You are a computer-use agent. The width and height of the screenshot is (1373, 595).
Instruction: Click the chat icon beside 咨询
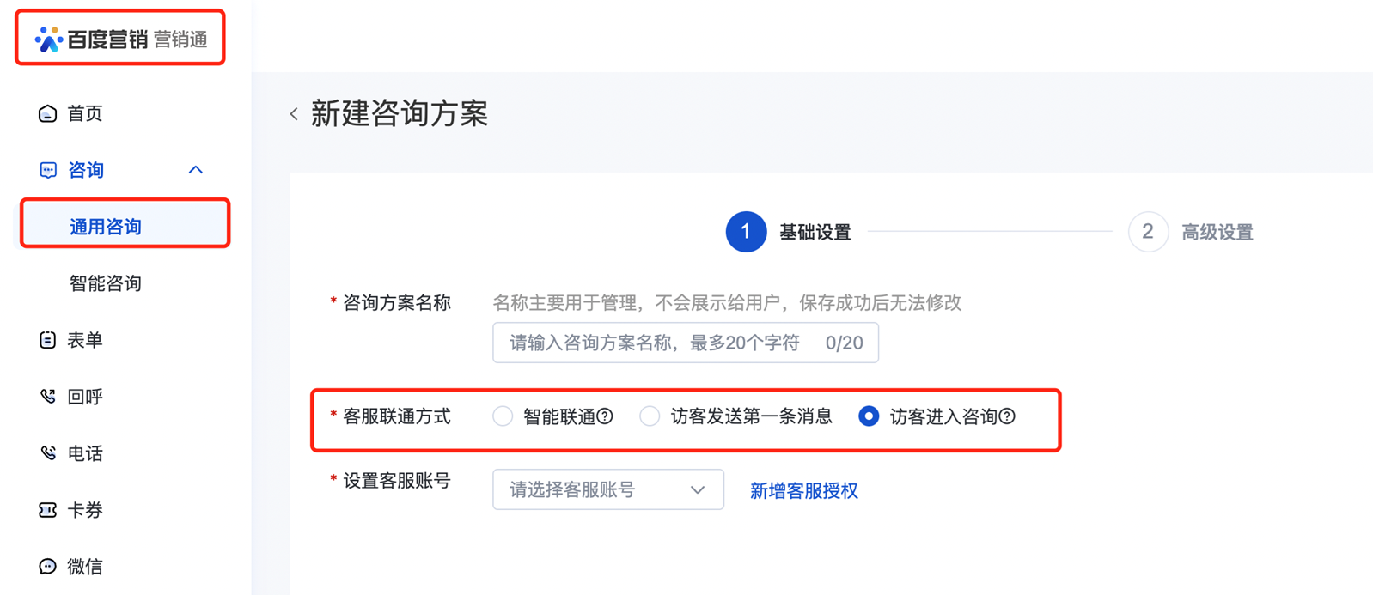pyautogui.click(x=48, y=170)
